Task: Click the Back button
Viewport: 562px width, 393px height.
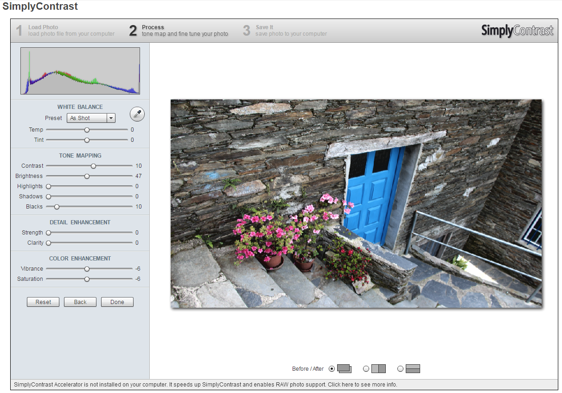Action: tap(80, 302)
